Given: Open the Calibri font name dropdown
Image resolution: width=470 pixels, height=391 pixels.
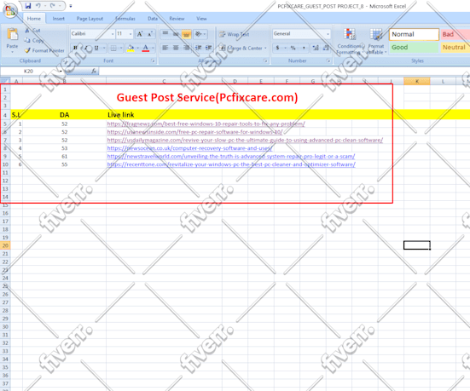Looking at the screenshot, I should pos(113,34).
